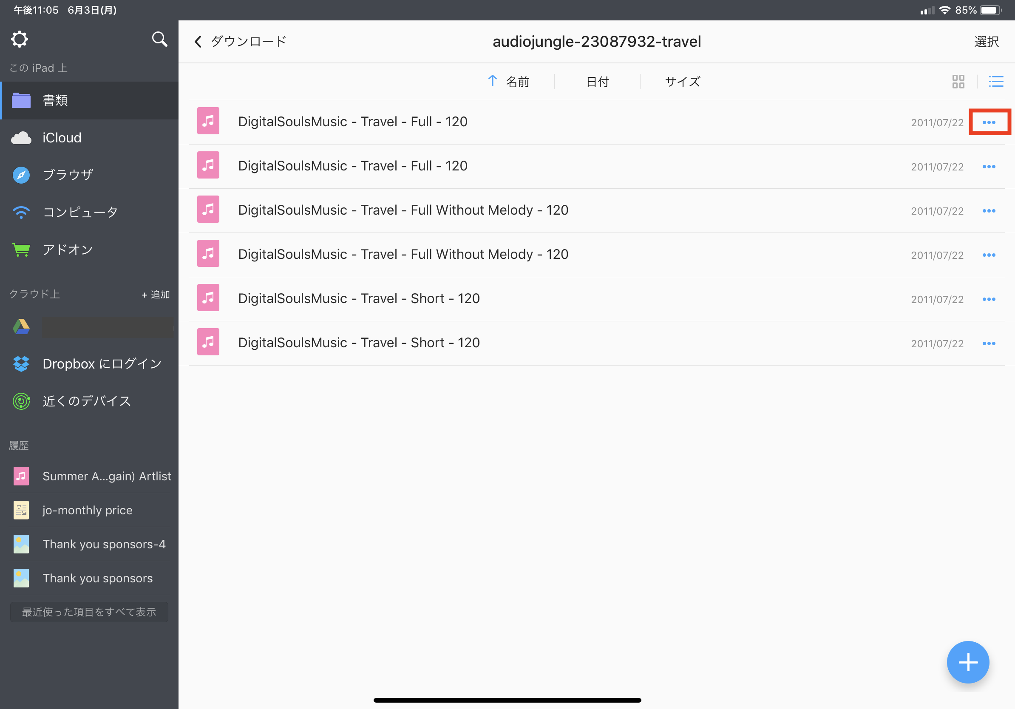Open the settings gear icon
Viewport: 1015px width, 709px height.
[x=20, y=40]
